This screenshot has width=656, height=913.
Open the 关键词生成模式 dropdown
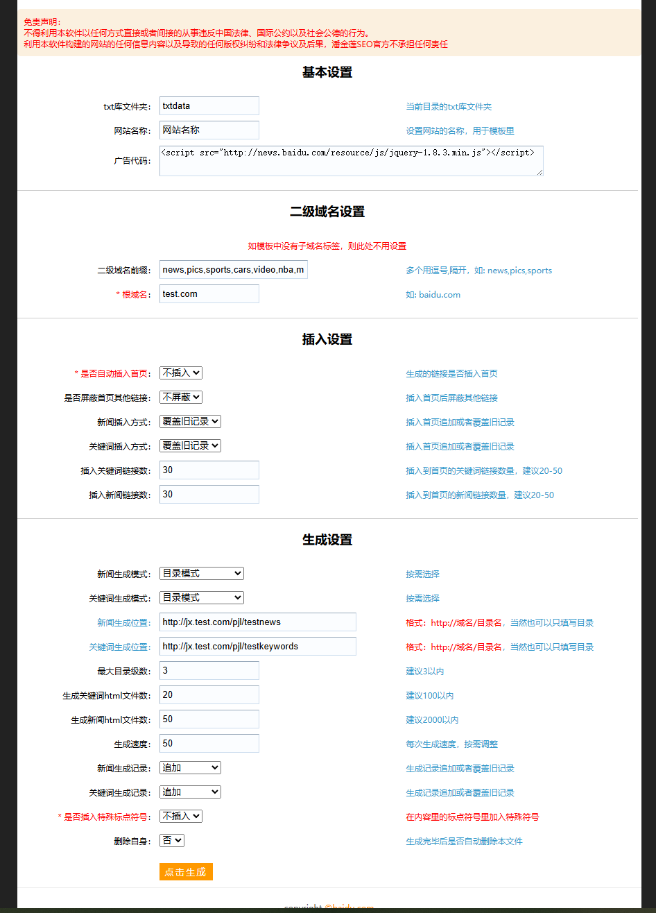[x=201, y=597]
